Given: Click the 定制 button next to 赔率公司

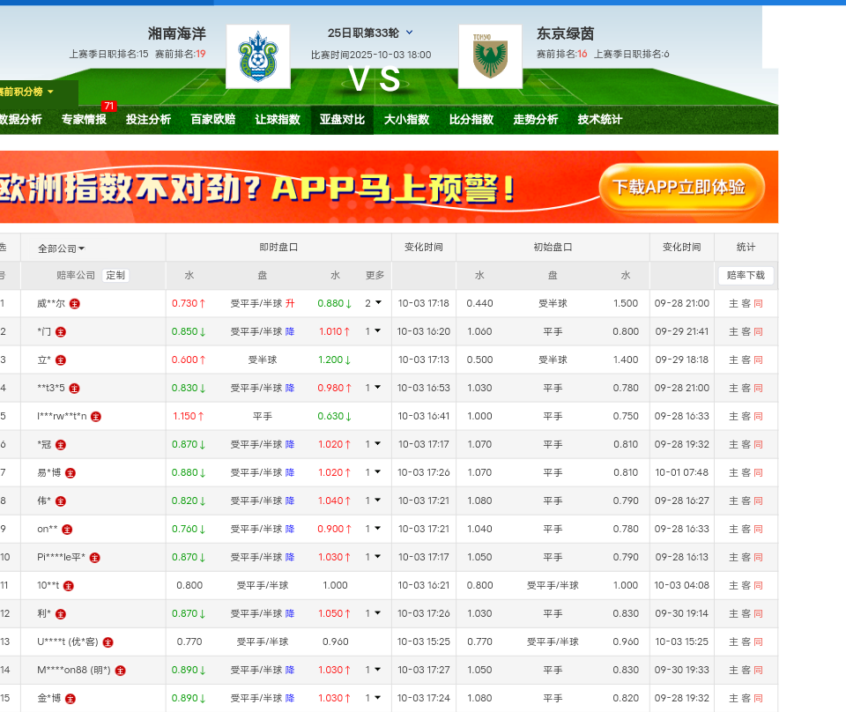Looking at the screenshot, I should click(x=115, y=275).
